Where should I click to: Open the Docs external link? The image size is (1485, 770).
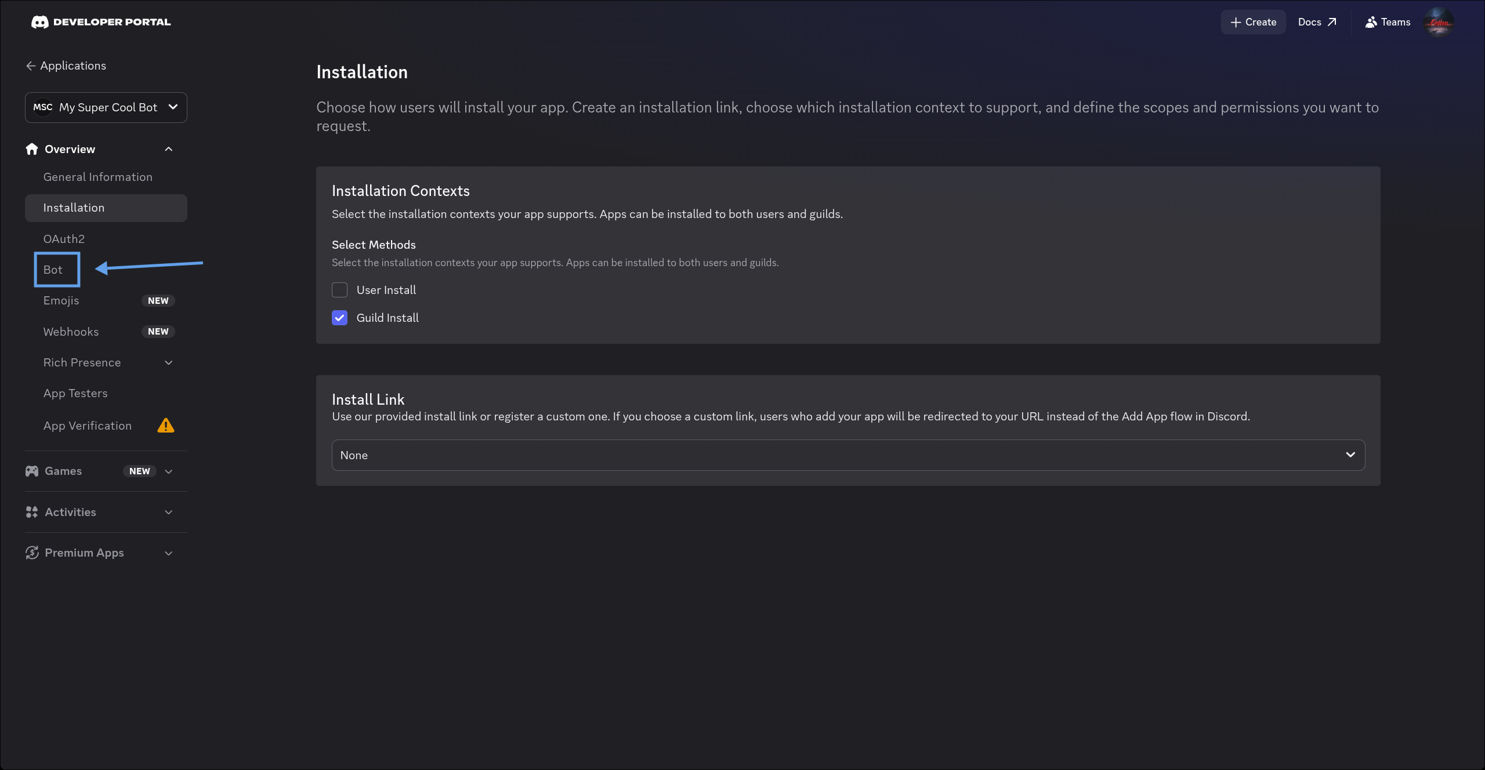coord(1317,22)
